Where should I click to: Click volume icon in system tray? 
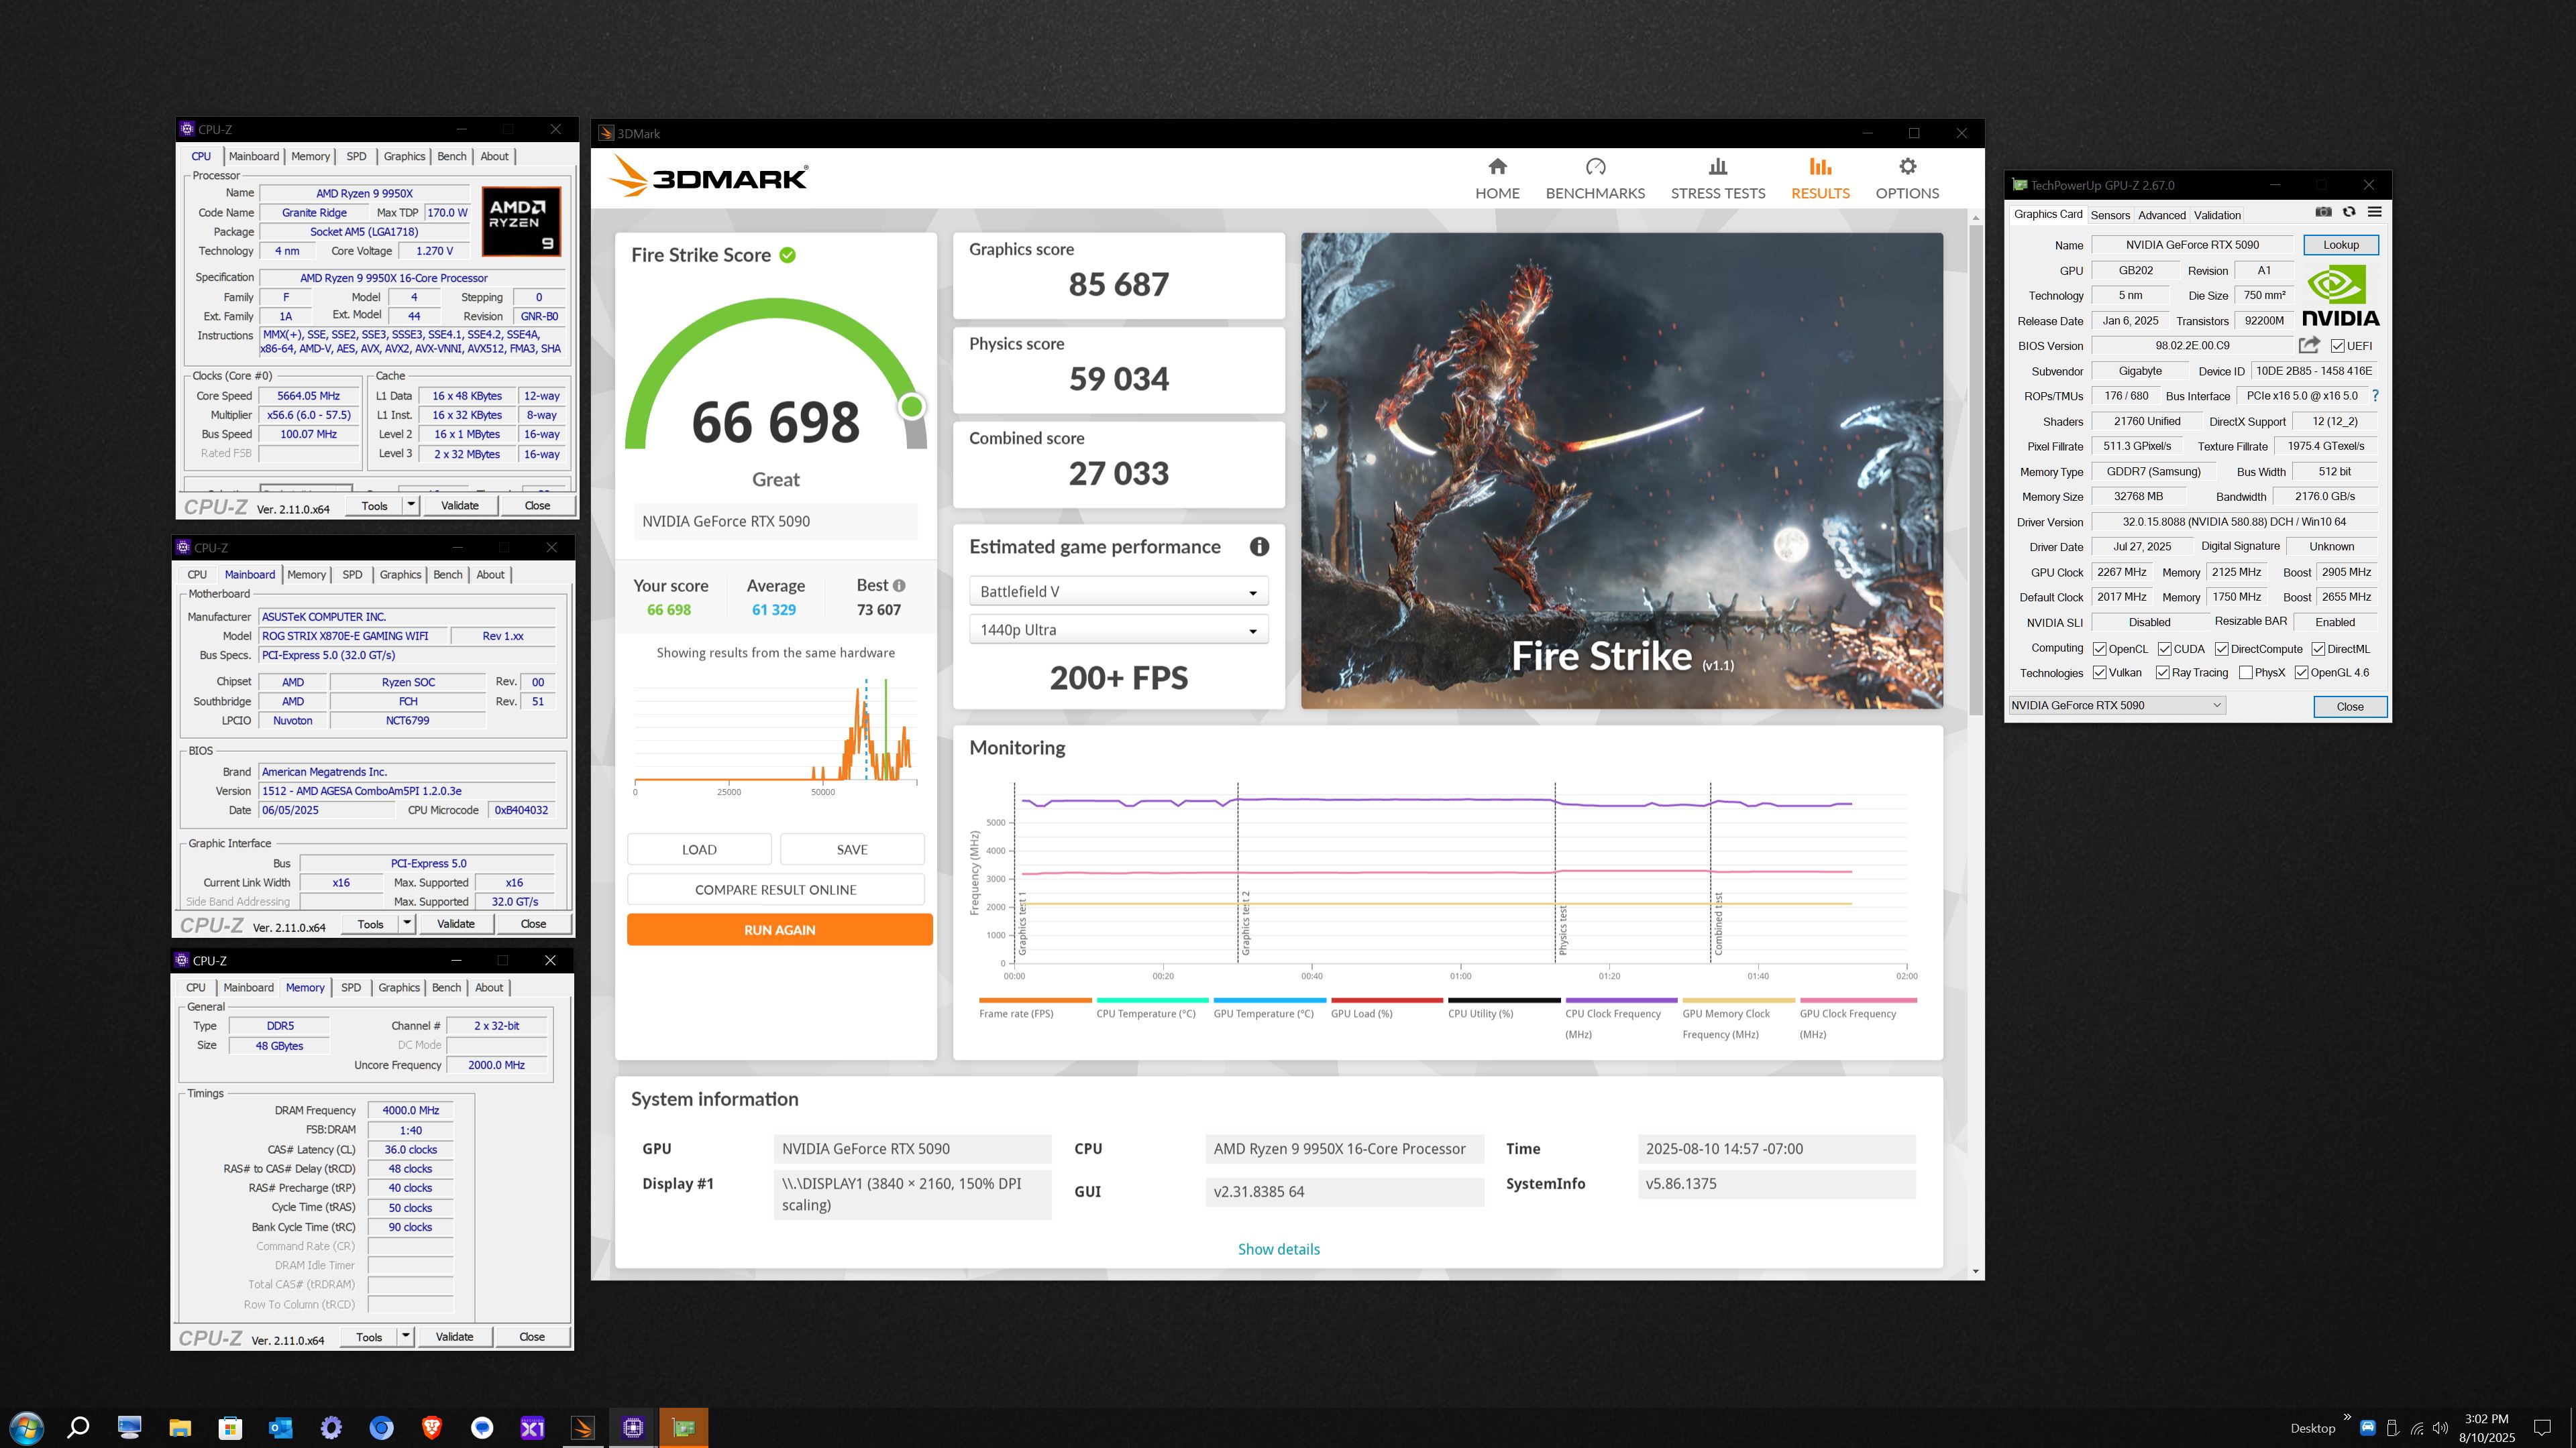[x=2441, y=1428]
